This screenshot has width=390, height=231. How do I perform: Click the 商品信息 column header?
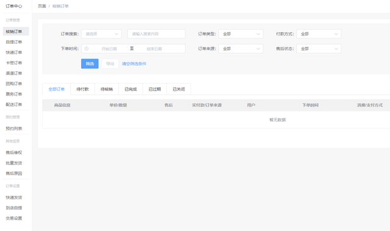(x=62, y=105)
